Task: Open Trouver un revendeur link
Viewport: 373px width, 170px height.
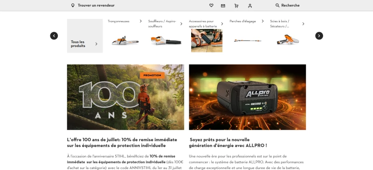Action: pos(96,5)
